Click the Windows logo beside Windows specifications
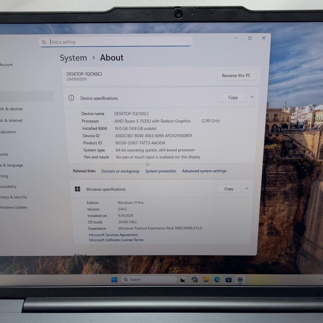 (x=78, y=189)
